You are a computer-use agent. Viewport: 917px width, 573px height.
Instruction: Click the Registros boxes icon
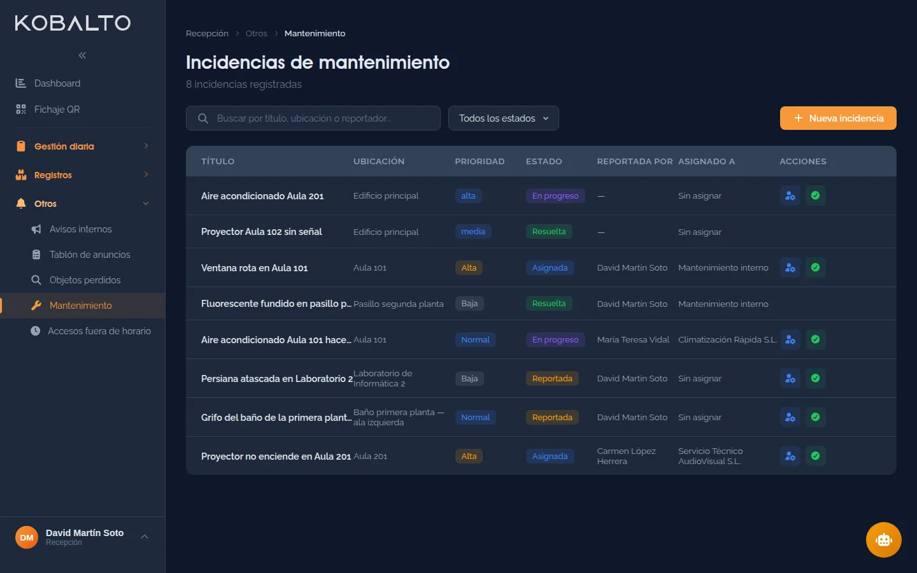(x=21, y=175)
